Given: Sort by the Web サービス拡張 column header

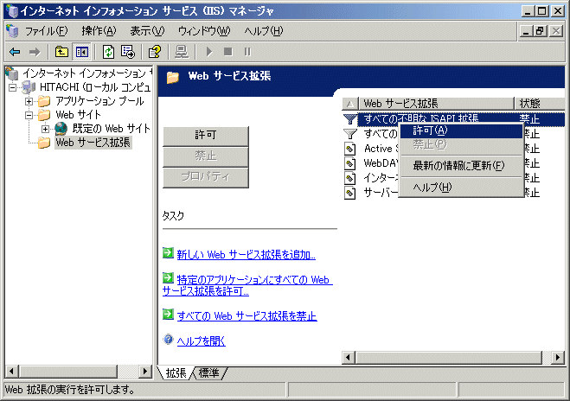Looking at the screenshot, I should coord(436,104).
